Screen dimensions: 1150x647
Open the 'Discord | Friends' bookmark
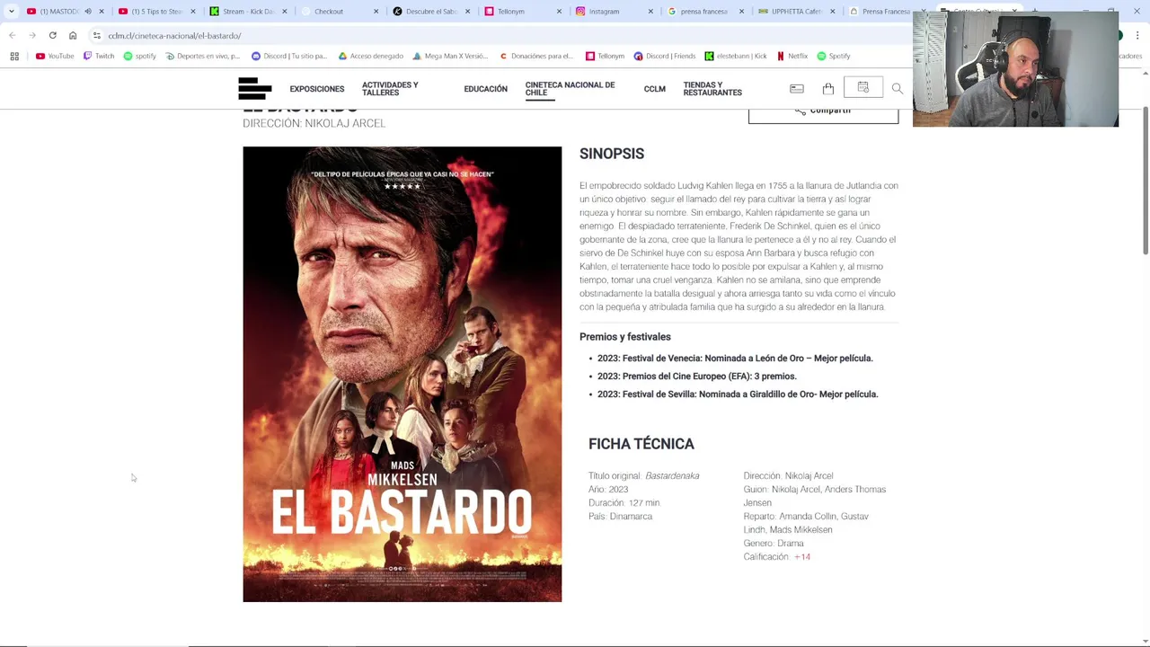[x=664, y=56]
